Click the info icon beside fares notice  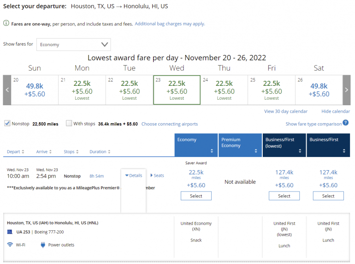tap(6, 23)
